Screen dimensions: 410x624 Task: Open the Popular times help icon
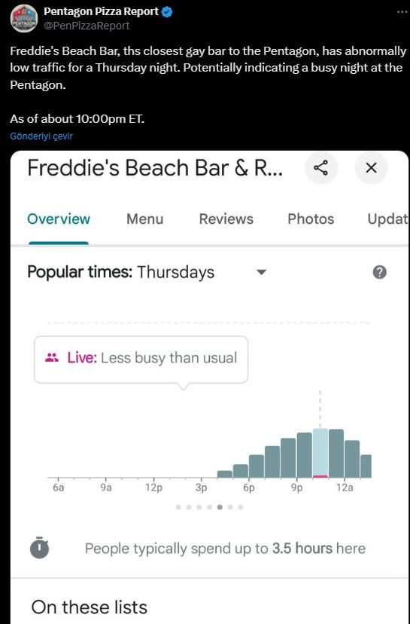(x=380, y=272)
